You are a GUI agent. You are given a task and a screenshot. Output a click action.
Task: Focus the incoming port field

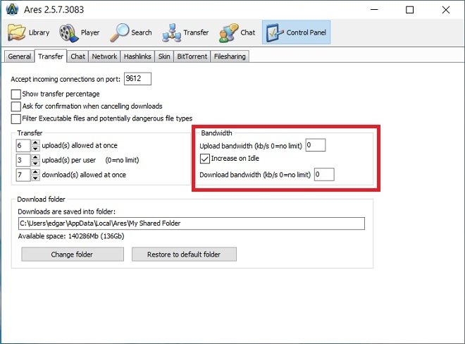(x=137, y=79)
